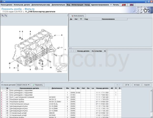Open Дополнительная инф. menu

pyautogui.click(x=41, y=5)
